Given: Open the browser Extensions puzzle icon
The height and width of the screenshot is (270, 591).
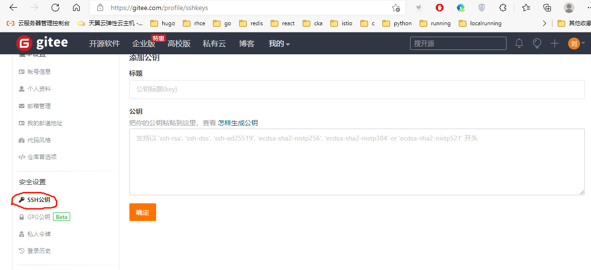Looking at the screenshot, I should coord(503,8).
